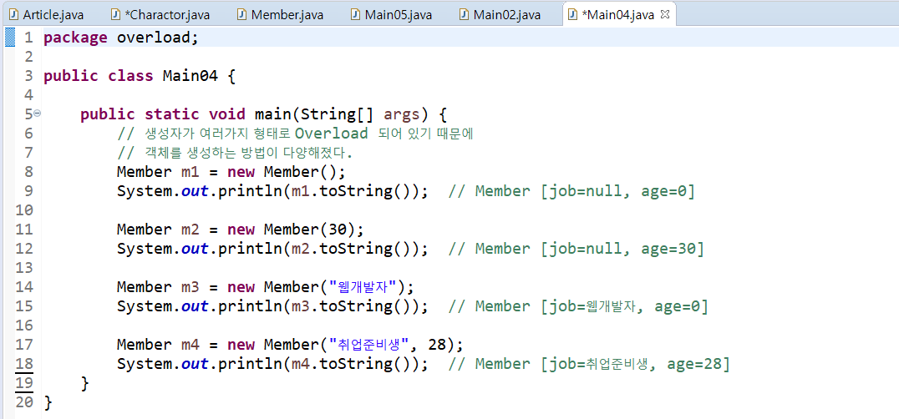
Task: Click the Java file icon on Member.java tab
Action: 243,14
